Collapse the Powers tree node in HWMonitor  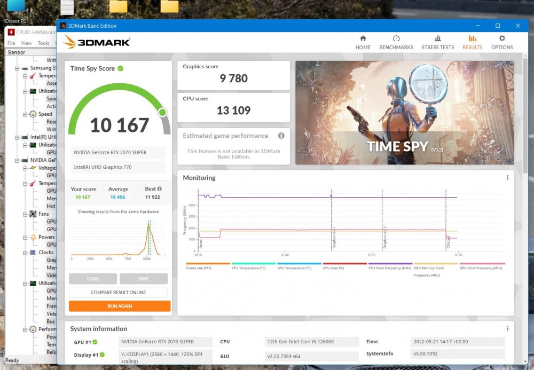coord(25,237)
